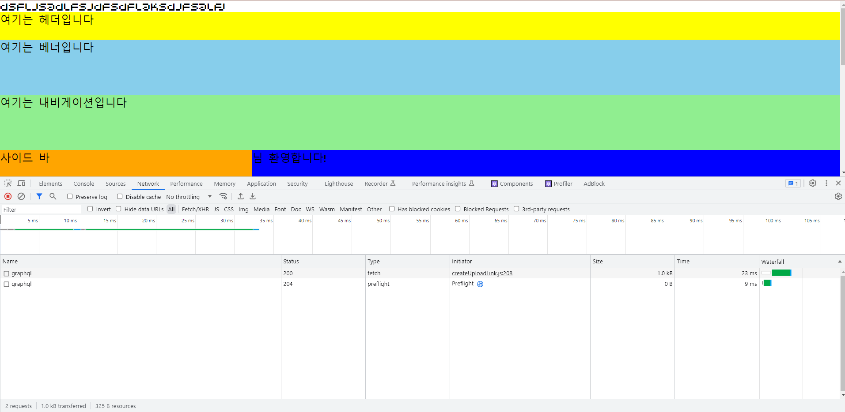The image size is (845, 412).
Task: Filter requests by Img type
Action: coord(243,210)
